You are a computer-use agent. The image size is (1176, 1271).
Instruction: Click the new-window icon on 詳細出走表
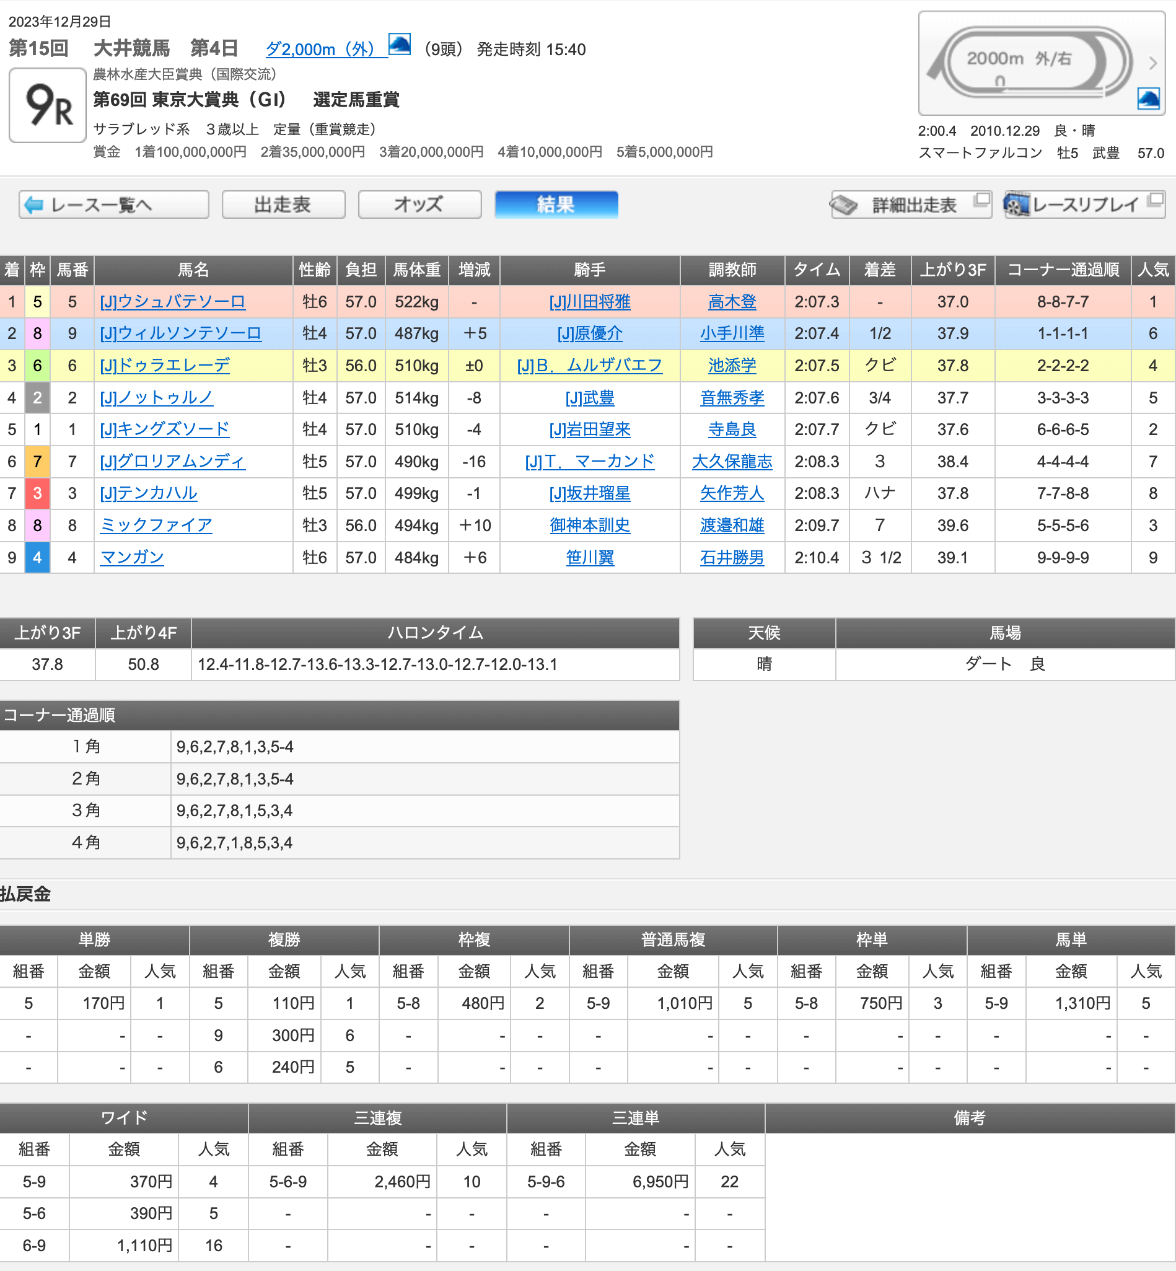click(x=982, y=200)
